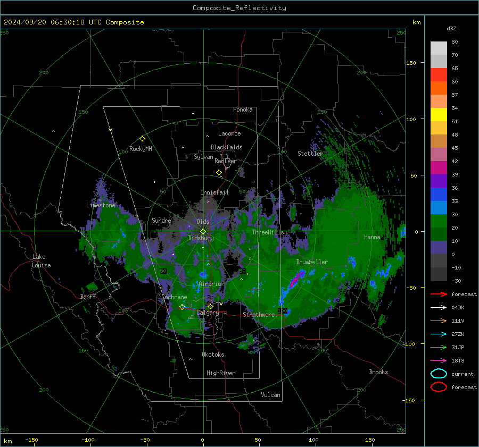The height and width of the screenshot is (447, 479).
Task: Click the dBZ legend heading
Action: coord(451,28)
